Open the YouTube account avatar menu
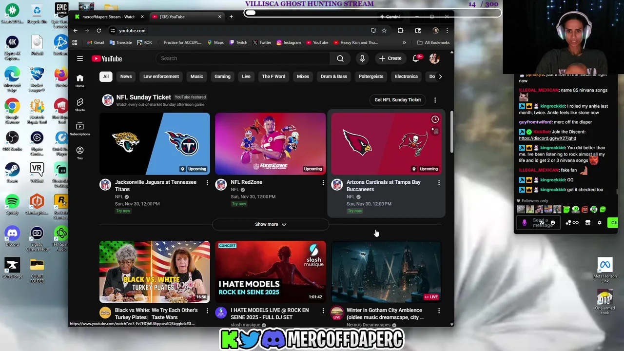 click(x=434, y=58)
